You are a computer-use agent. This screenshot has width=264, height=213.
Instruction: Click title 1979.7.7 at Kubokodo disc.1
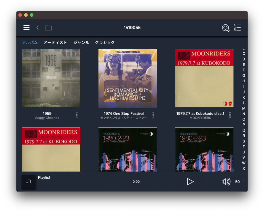[x=200, y=113]
